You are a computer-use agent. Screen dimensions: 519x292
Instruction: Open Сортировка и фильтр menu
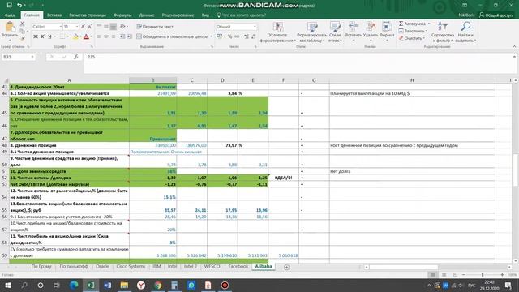click(x=442, y=32)
